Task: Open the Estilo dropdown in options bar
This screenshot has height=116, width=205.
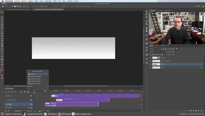Action: click(48, 6)
